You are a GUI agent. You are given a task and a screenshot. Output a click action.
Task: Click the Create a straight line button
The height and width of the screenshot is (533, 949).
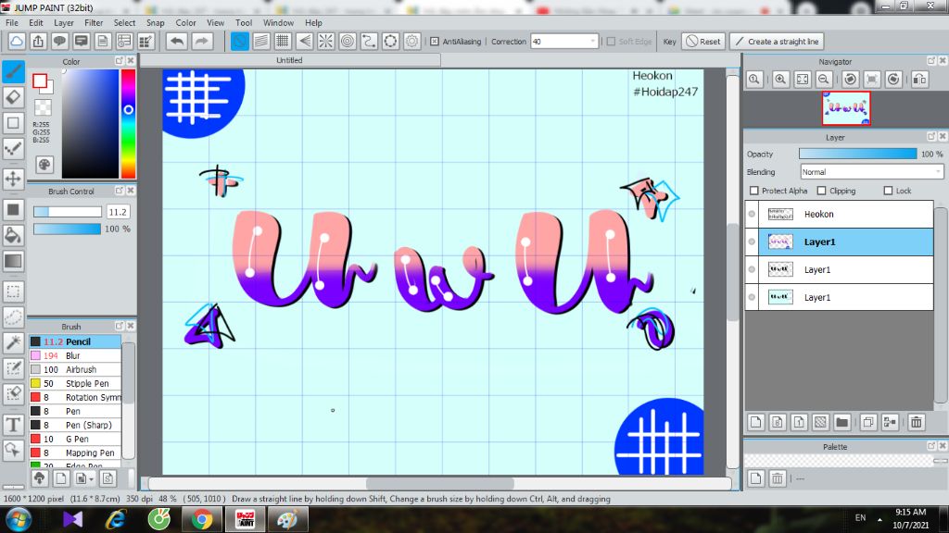(x=778, y=41)
